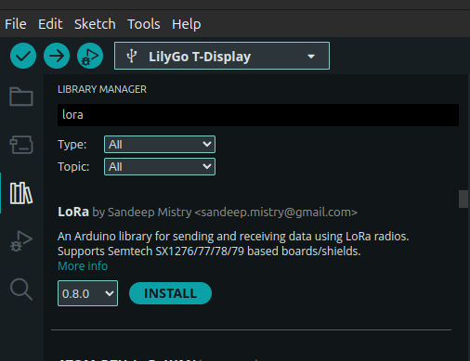
Task: Open the Help menu
Action: 187,24
